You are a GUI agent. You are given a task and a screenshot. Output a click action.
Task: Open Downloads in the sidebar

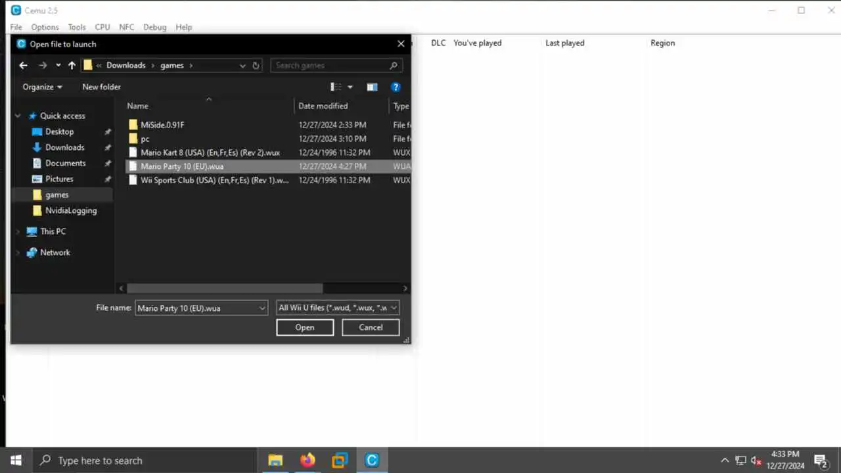[64, 147]
